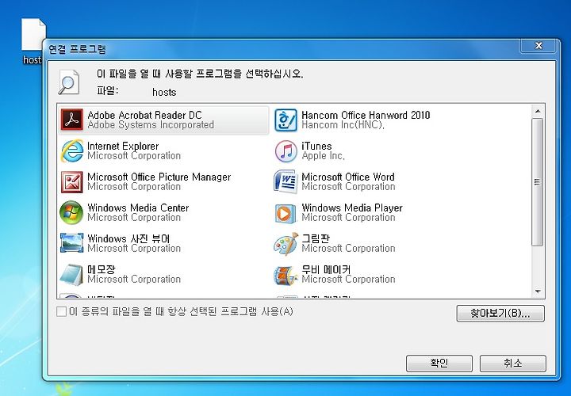Select the text 'Internet Explorer'
Viewport: 571px width, 396px height.
[x=123, y=147]
